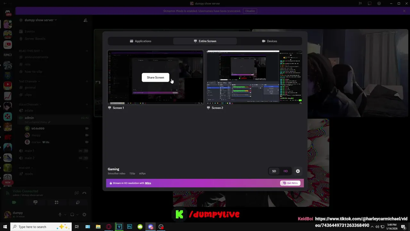The height and width of the screenshot is (231, 410).
Task: Add a channel to the Text Channels category
Action: (x=87, y=81)
